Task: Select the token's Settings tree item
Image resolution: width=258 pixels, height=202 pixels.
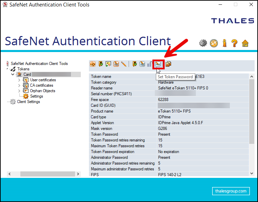Action: [36, 96]
